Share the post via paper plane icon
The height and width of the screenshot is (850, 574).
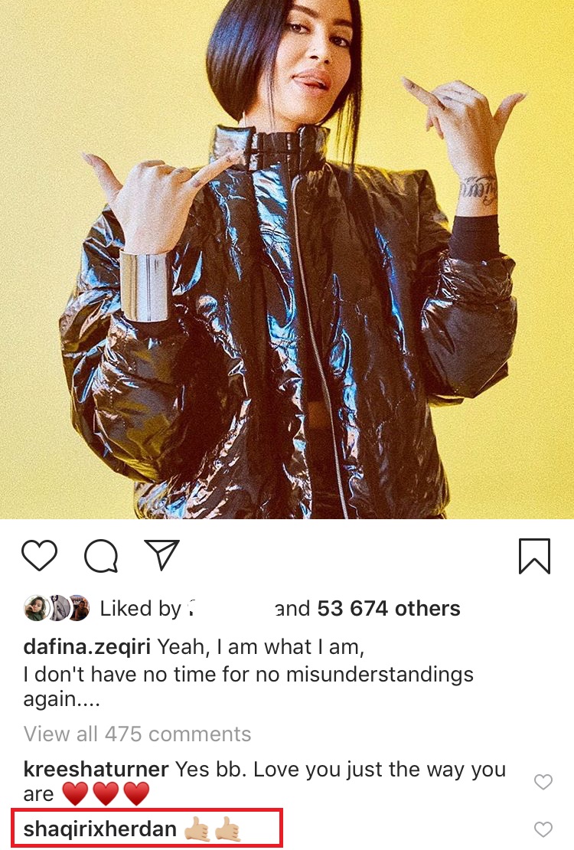tap(162, 554)
